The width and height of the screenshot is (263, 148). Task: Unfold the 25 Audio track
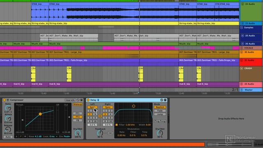pyautogui.click(x=242, y=36)
